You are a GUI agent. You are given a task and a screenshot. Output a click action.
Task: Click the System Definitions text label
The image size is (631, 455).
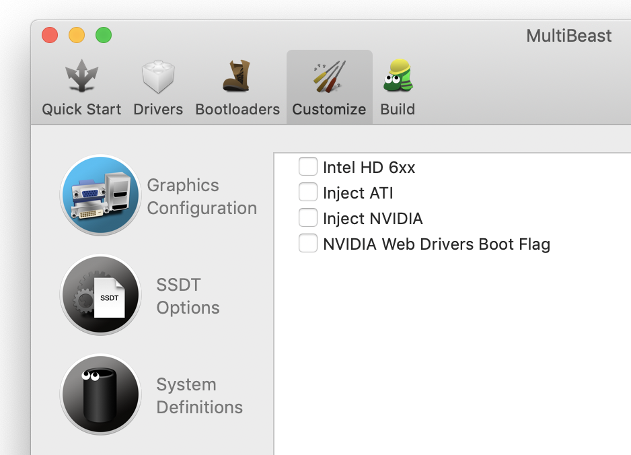coord(200,395)
